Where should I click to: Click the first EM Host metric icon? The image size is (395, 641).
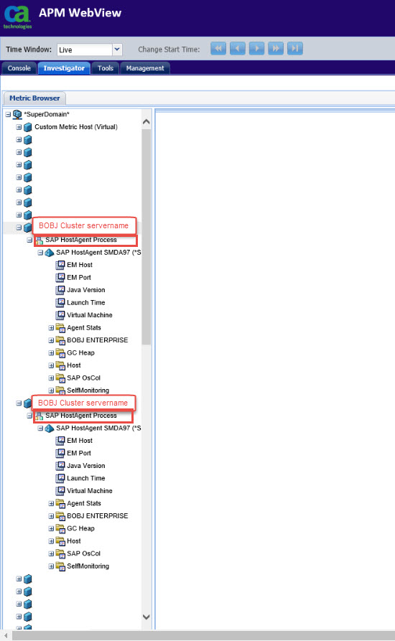click(60, 265)
